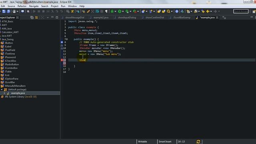This screenshot has height=144, width=256.
Task: Click the Next Annotation icon
Action: 188,11
